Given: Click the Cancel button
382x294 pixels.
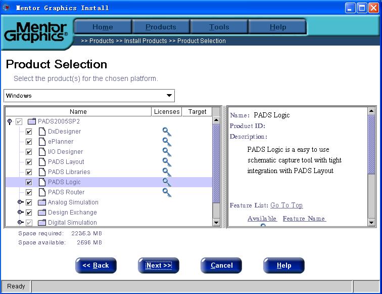Looking at the screenshot, I should click(x=221, y=266).
